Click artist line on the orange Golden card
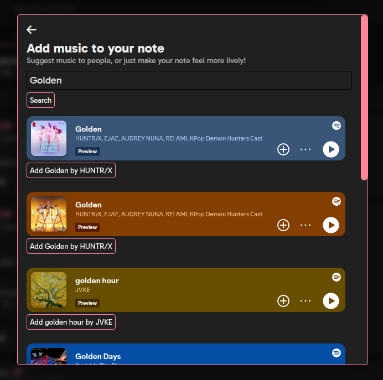The width and height of the screenshot is (383, 380). 169,214
